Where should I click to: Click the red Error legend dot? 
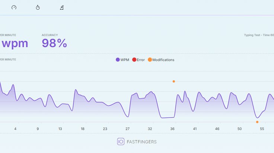(134, 60)
